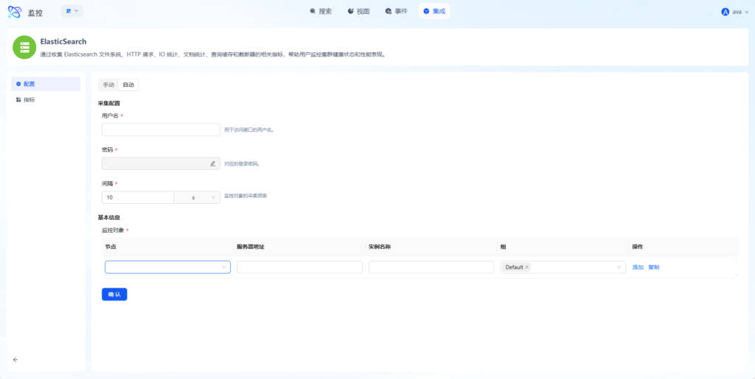Screen dimensions: 755x379
Task: Click the 搜索 magnifier icon
Action: point(313,12)
